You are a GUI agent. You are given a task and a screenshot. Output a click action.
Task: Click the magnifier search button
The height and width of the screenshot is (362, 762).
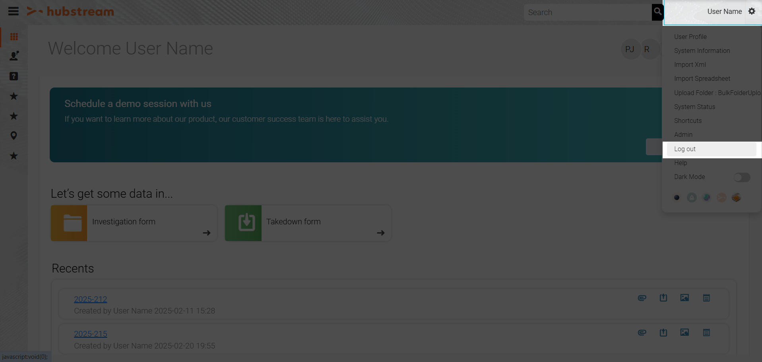(x=657, y=12)
